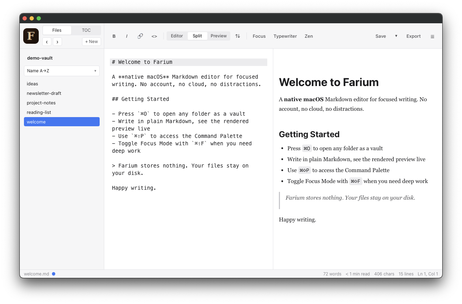462x304 pixels.
Task: Select the Split view mode
Action: 197,36
